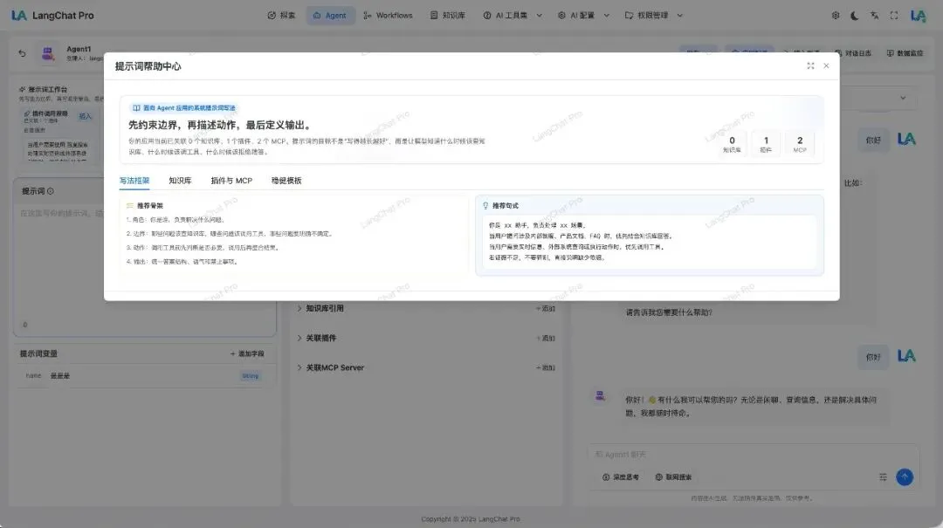Screen dimensions: 943x528
Task: Click the fullscreen icon in top bar
Action: click(x=894, y=16)
